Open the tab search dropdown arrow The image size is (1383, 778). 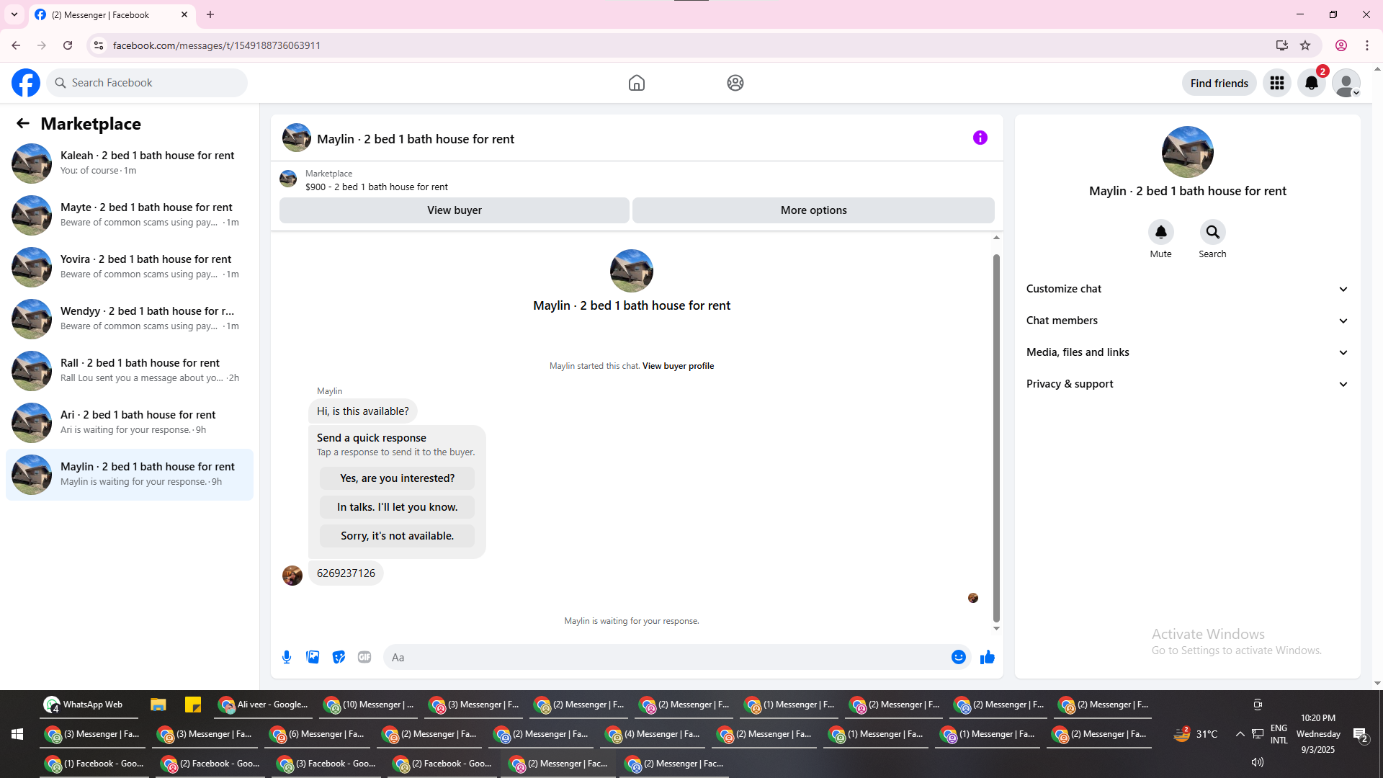click(14, 14)
